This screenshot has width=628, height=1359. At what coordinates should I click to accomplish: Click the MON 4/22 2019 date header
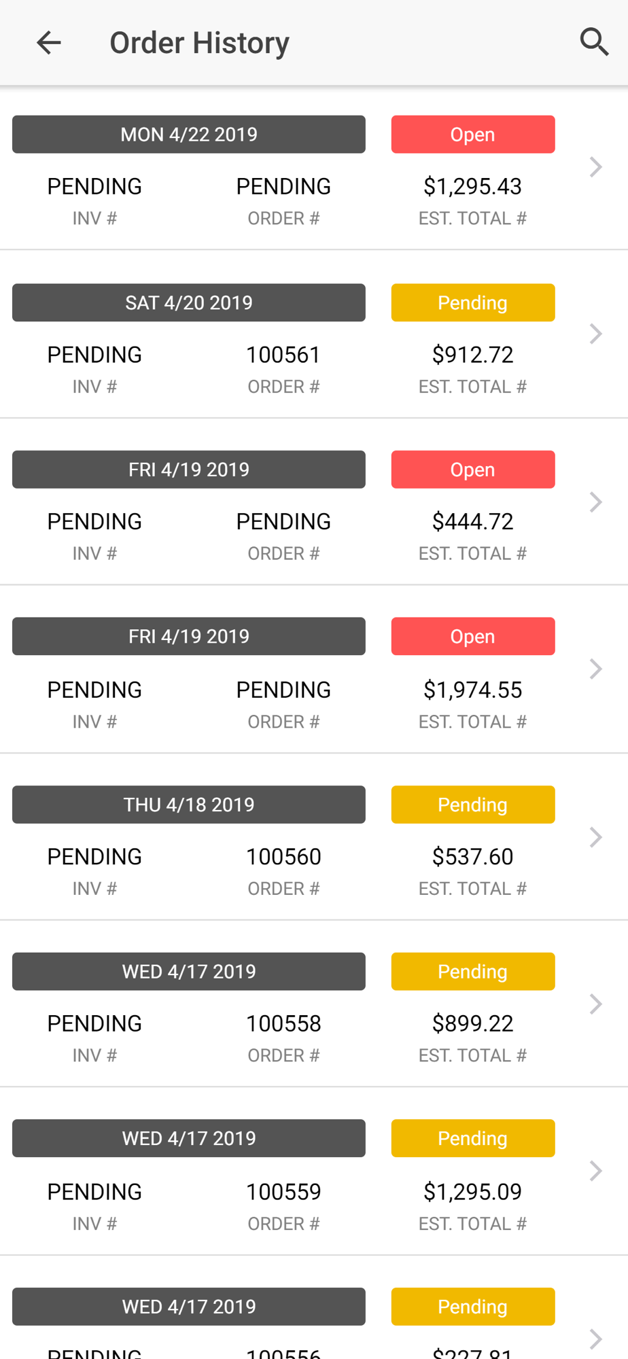click(189, 135)
